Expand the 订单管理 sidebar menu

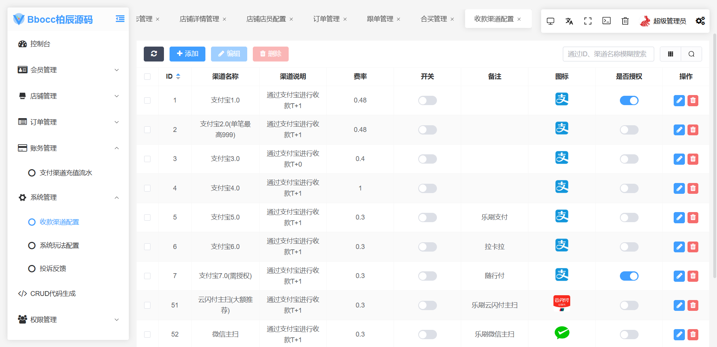click(68, 122)
